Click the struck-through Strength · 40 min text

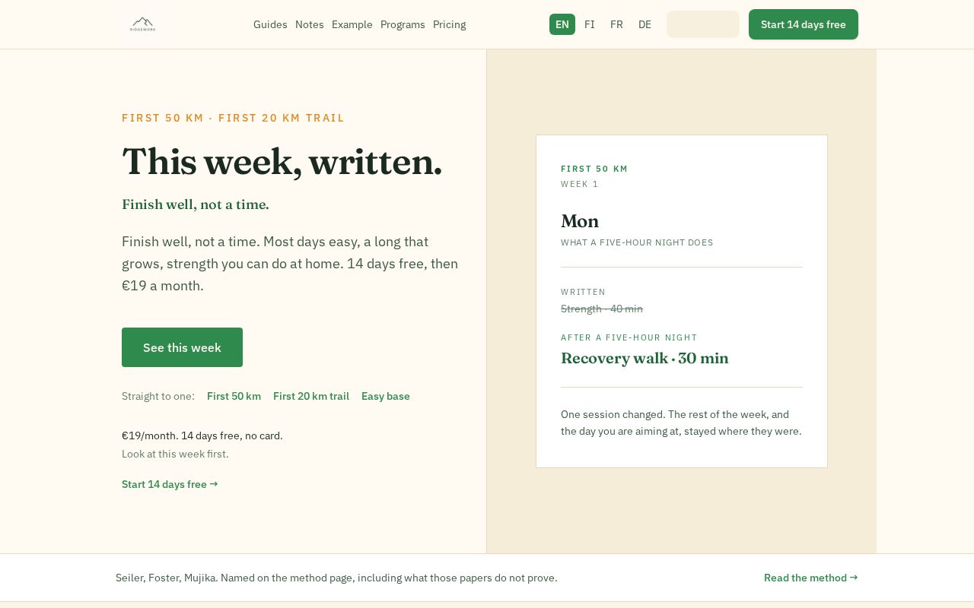pos(602,309)
